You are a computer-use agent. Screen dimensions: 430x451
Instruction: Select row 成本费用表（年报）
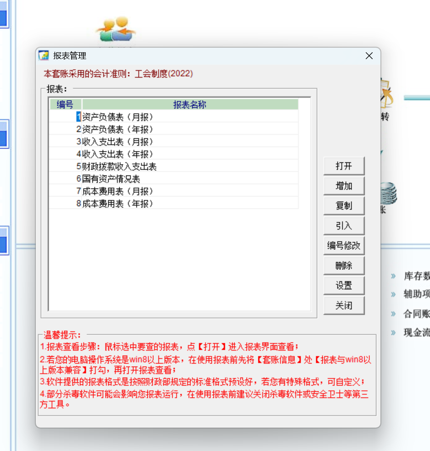coord(173,203)
